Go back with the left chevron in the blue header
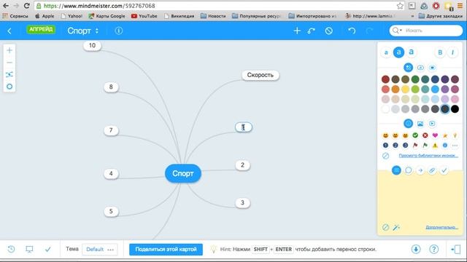Screen dimensions: 467x262 (9, 31)
